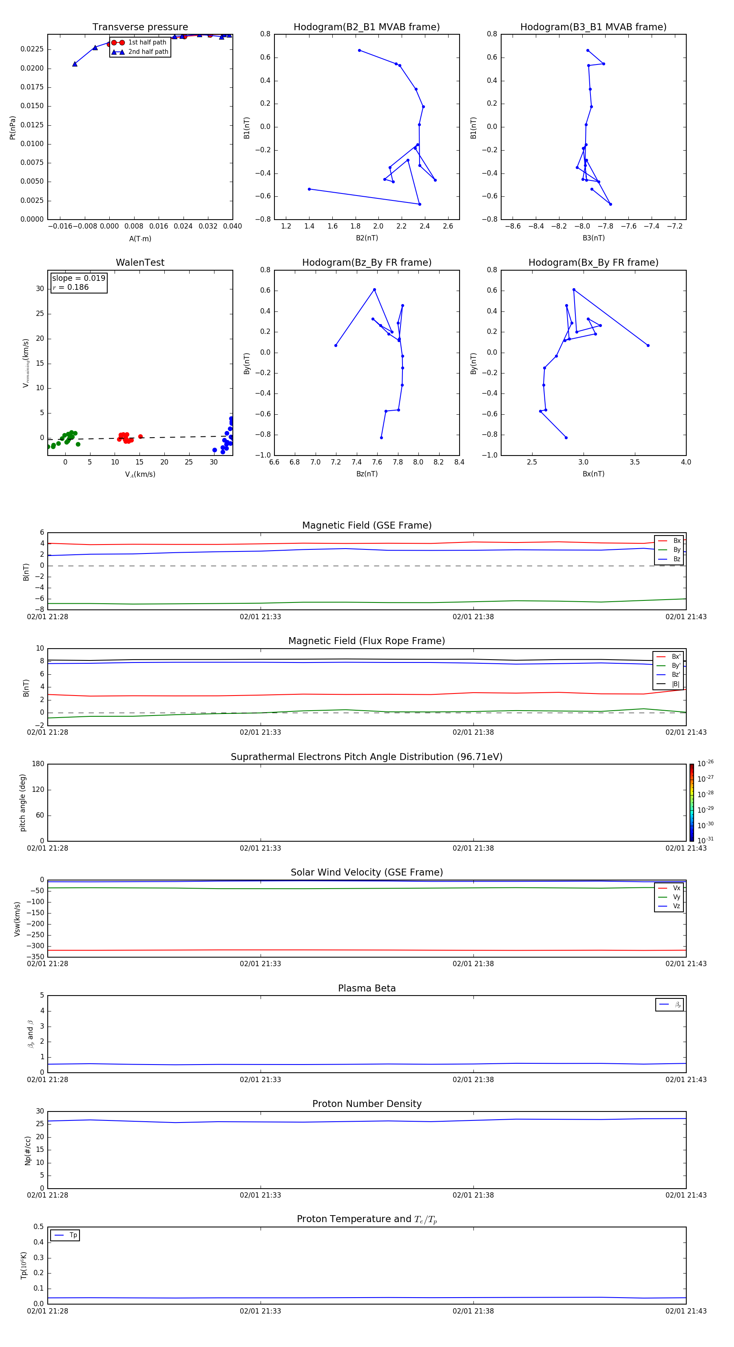Click the red Vx velocity line
Screen dimensions: 734x1347
point(367,950)
